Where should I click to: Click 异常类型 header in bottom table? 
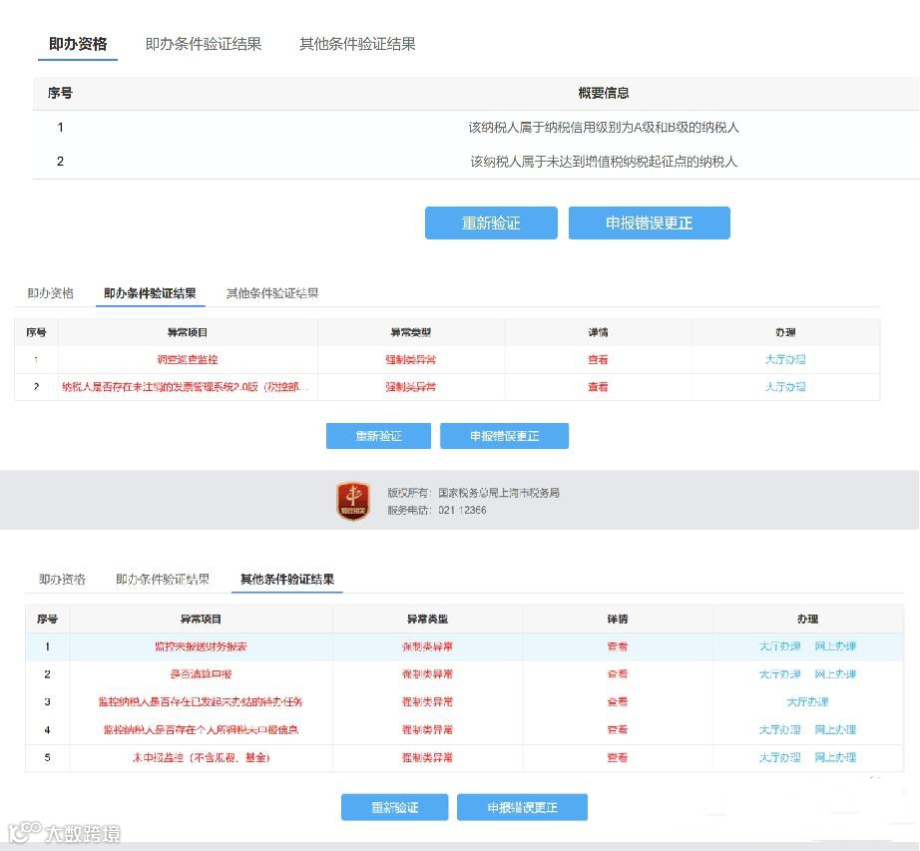[x=427, y=620]
